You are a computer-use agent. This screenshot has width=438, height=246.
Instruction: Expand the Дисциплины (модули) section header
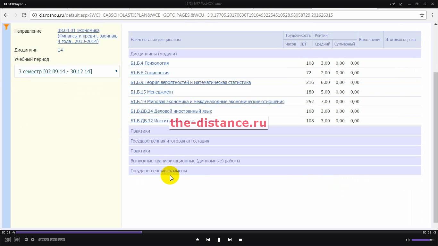click(x=275, y=54)
